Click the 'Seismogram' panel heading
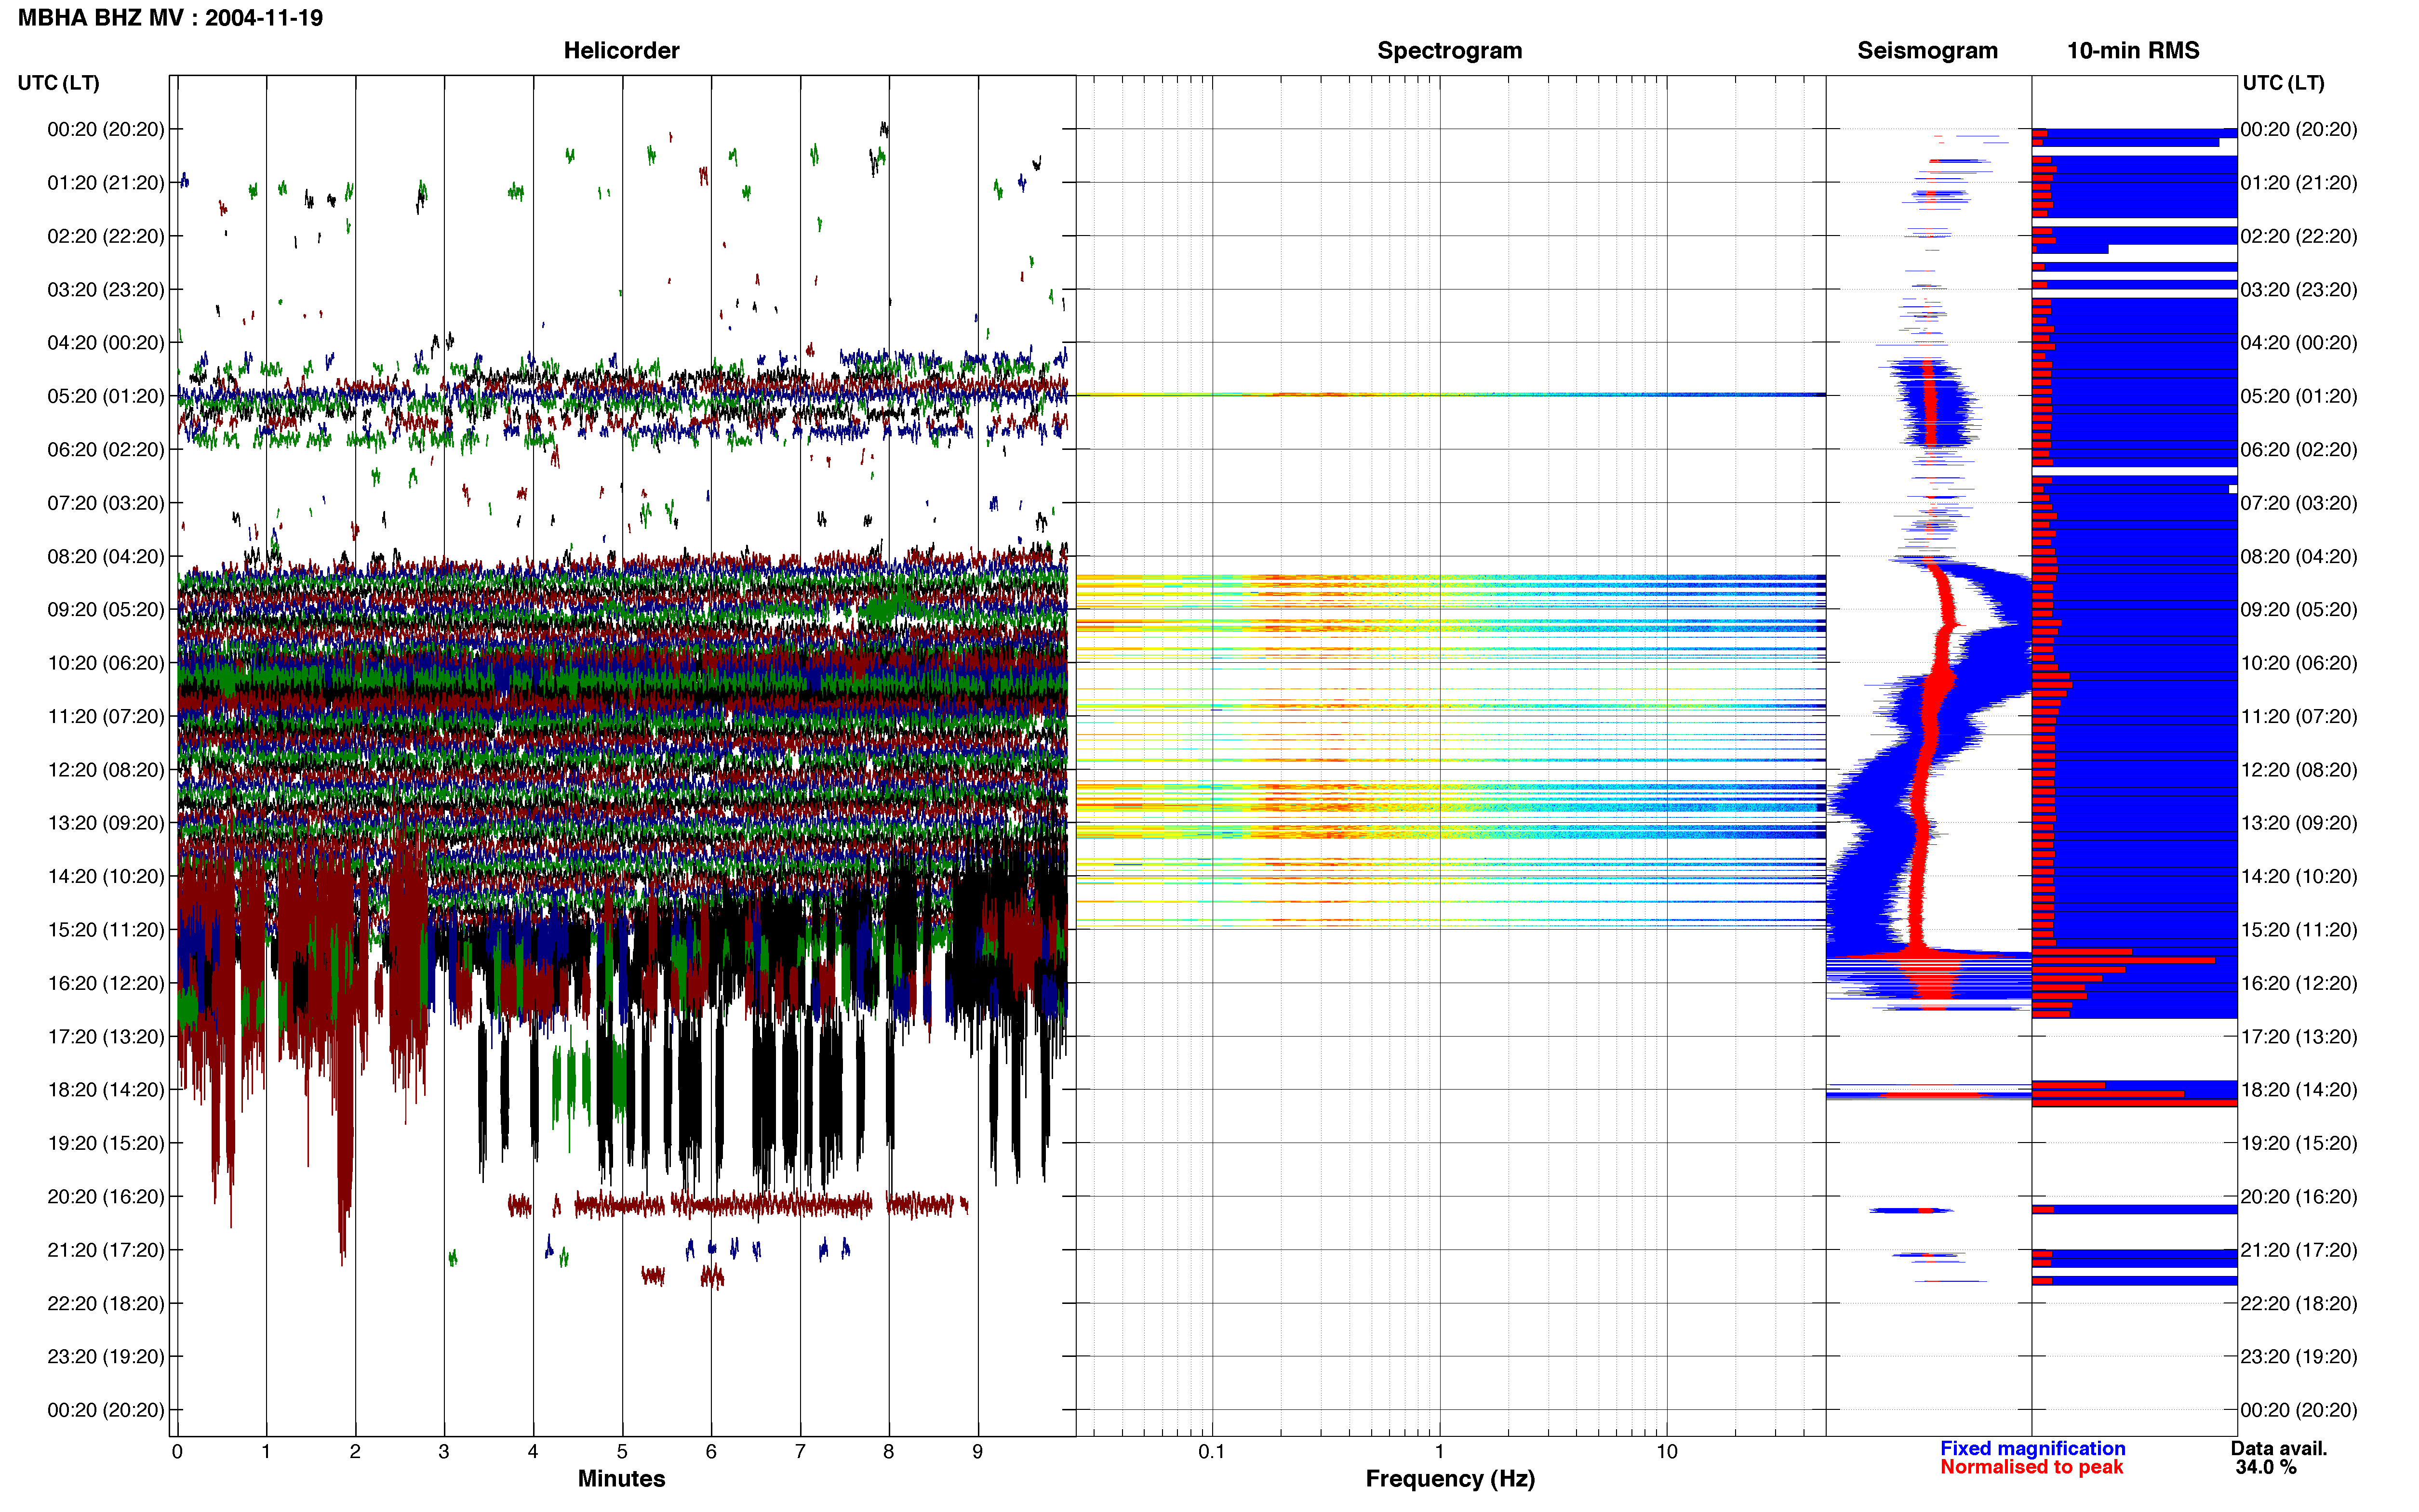Image resolution: width=2419 pixels, height=1512 pixels. (1927, 50)
